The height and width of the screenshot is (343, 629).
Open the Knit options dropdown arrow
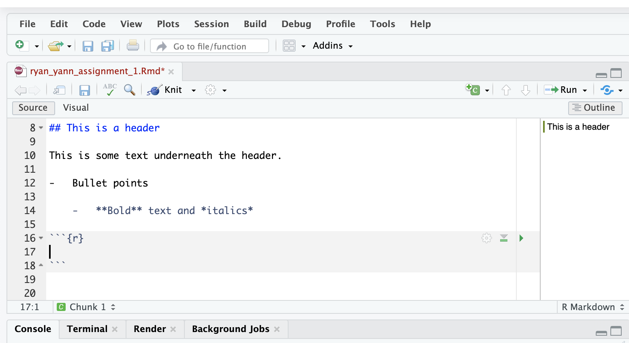pyautogui.click(x=194, y=90)
